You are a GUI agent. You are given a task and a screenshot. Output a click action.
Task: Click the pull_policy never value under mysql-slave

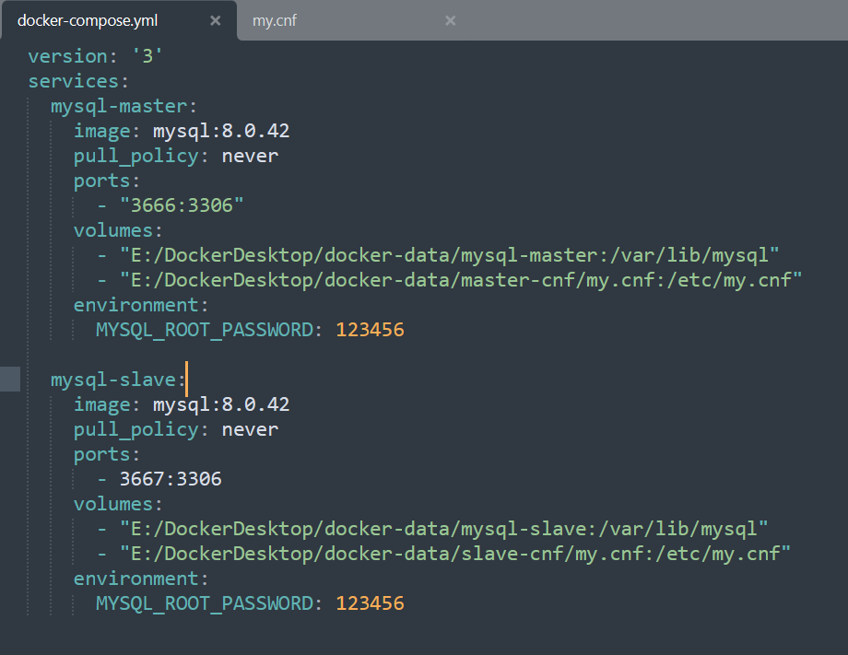(250, 428)
